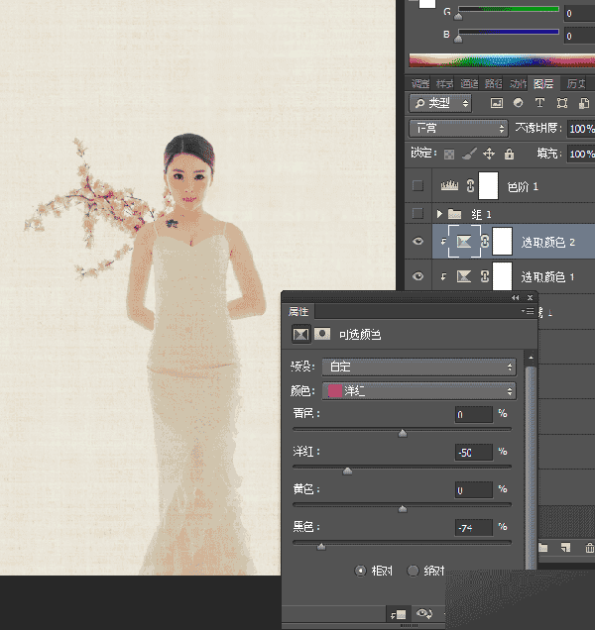Switch to the 通道 tab
595x630 pixels.
tap(469, 84)
